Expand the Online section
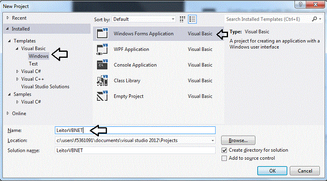Viewport: 327px width, 181px height. coord(8,114)
